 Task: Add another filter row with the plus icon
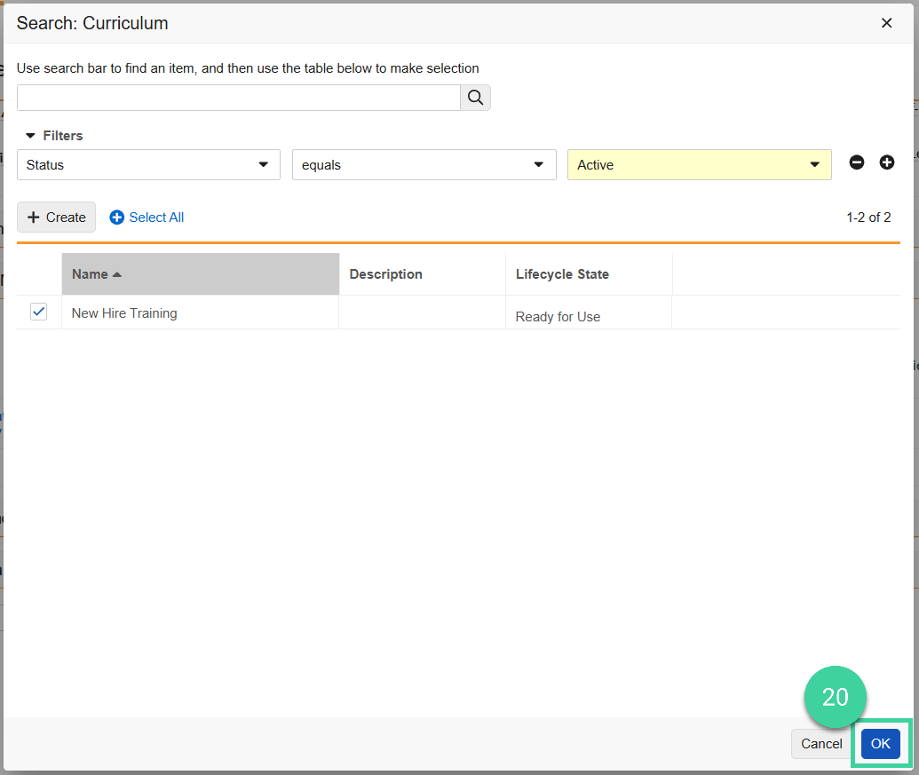pos(886,162)
